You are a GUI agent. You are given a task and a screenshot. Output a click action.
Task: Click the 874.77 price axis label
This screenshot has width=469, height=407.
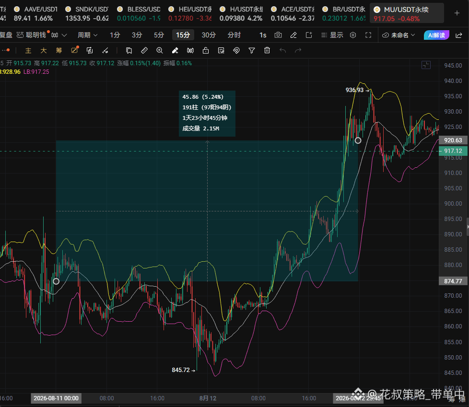[x=453, y=281]
